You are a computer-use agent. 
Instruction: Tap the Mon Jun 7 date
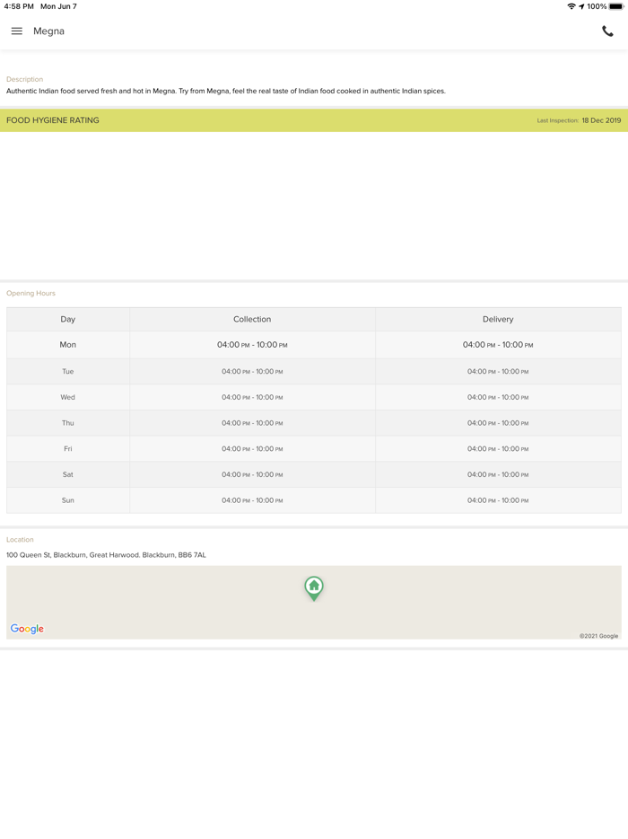click(58, 6)
